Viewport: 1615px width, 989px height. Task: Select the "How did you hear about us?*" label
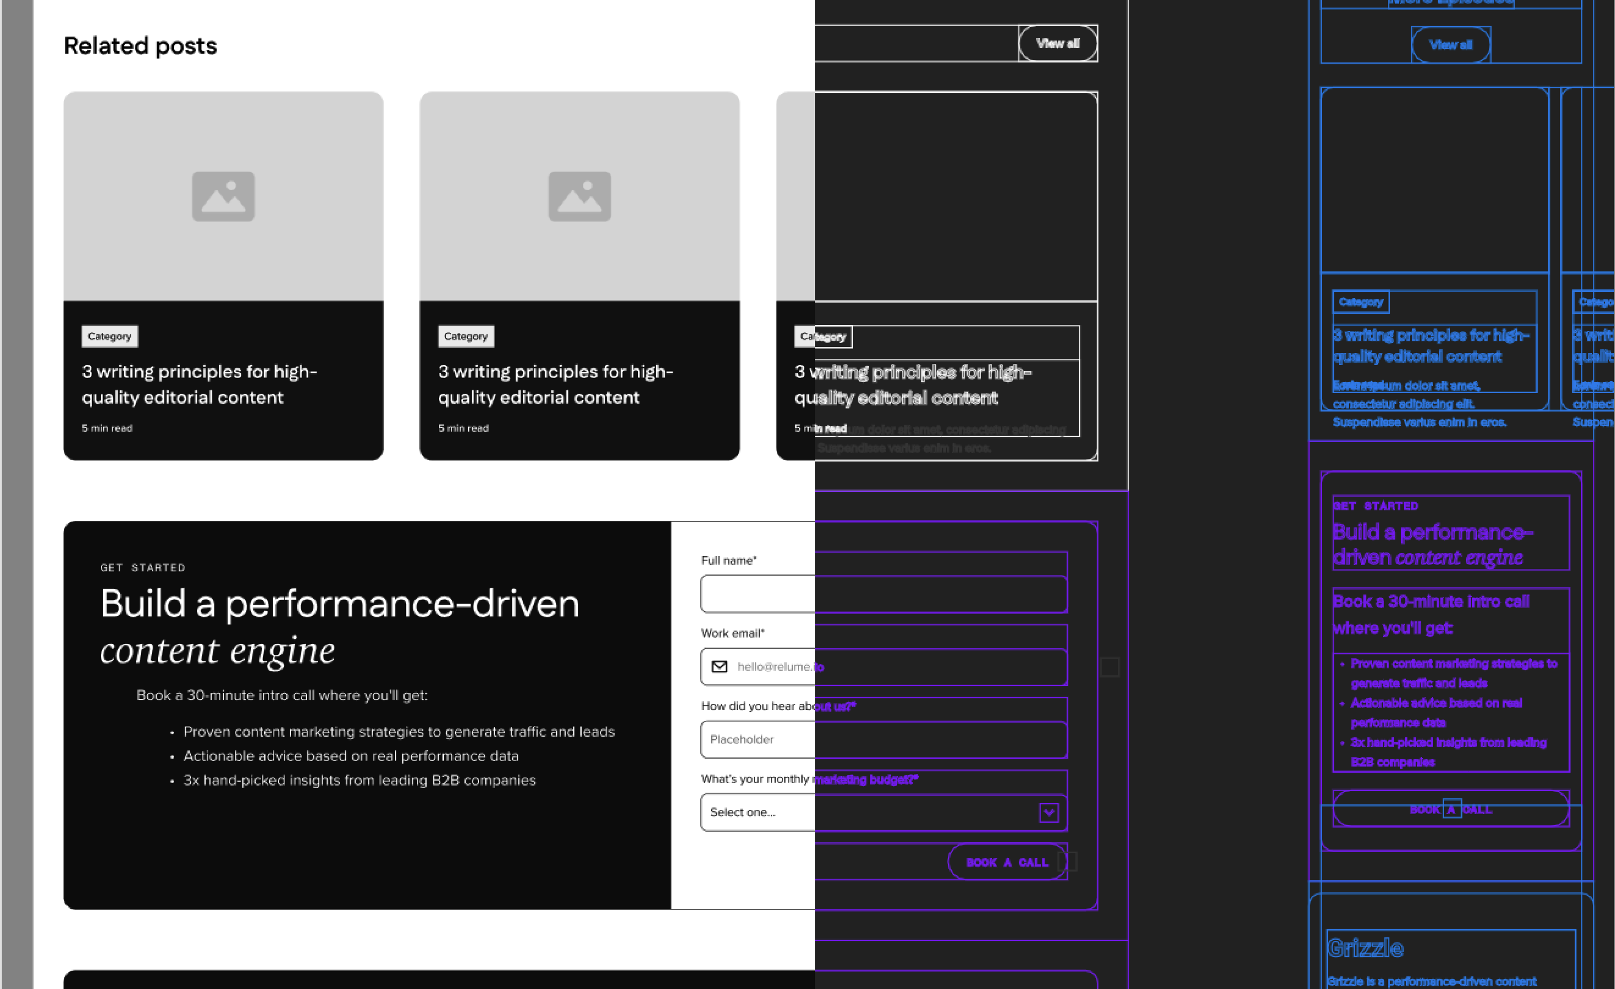click(779, 706)
